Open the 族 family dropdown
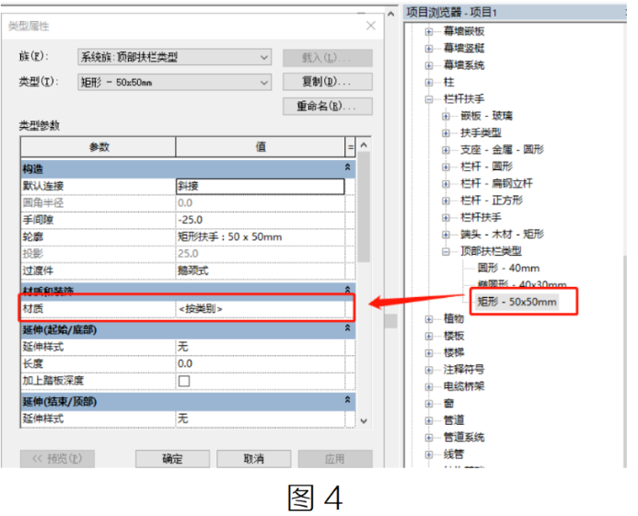This screenshot has height=516, width=638. click(x=175, y=57)
